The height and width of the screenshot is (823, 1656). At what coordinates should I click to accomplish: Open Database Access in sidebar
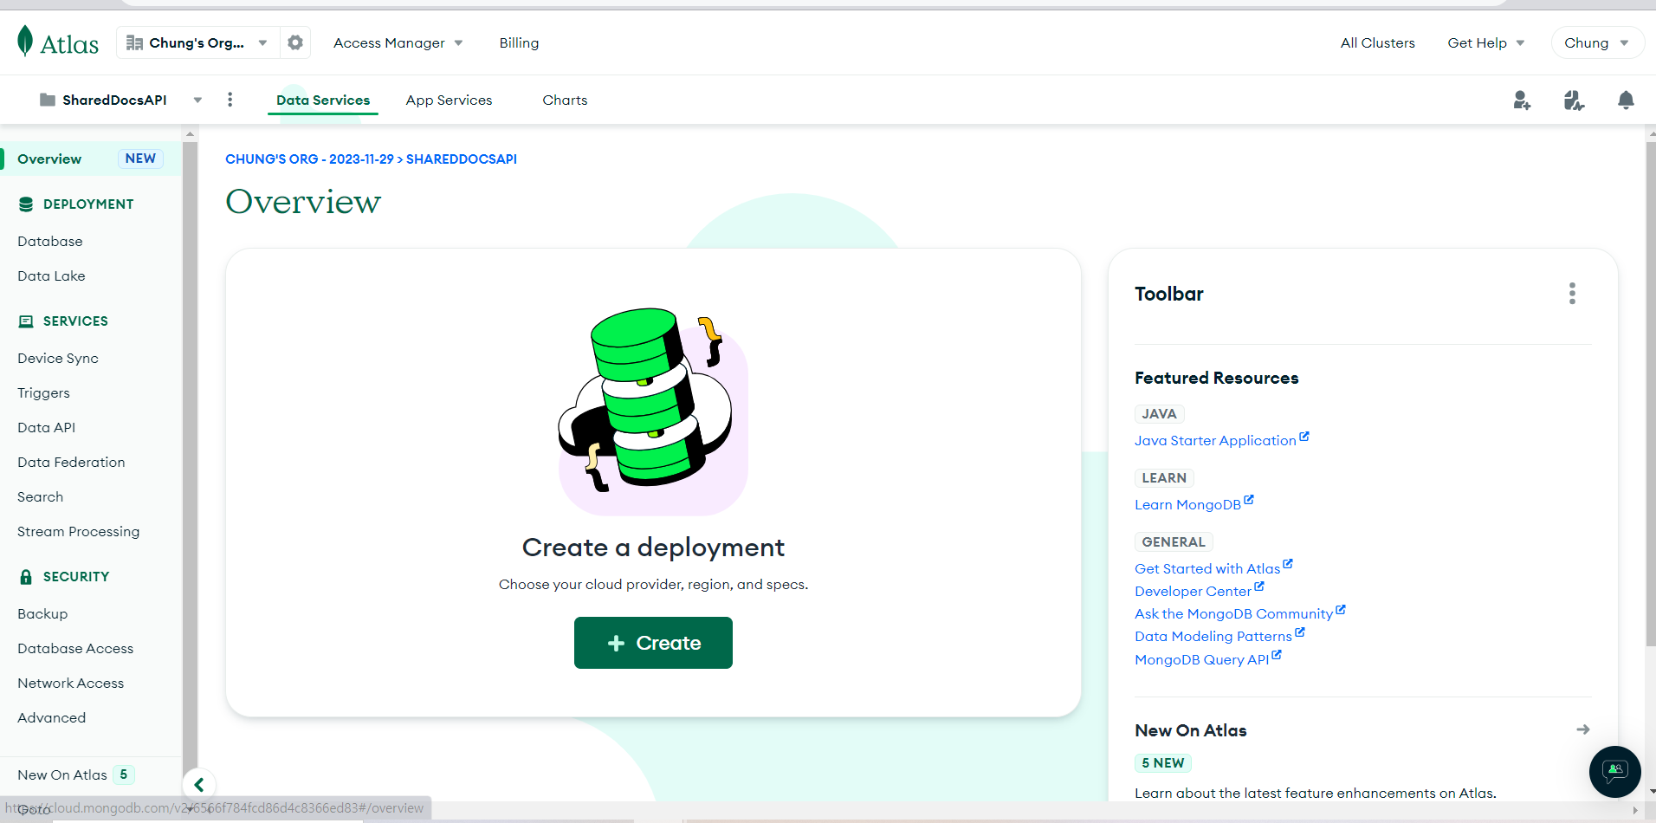click(x=75, y=648)
